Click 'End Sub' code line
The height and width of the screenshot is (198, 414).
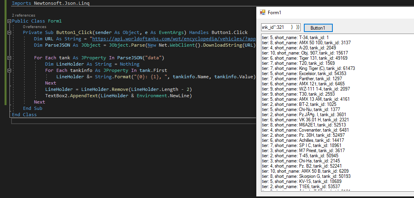(x=32, y=108)
